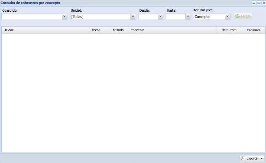Click the Cargar refresh button
The height and width of the screenshot is (163, 266).
pos(243,16)
